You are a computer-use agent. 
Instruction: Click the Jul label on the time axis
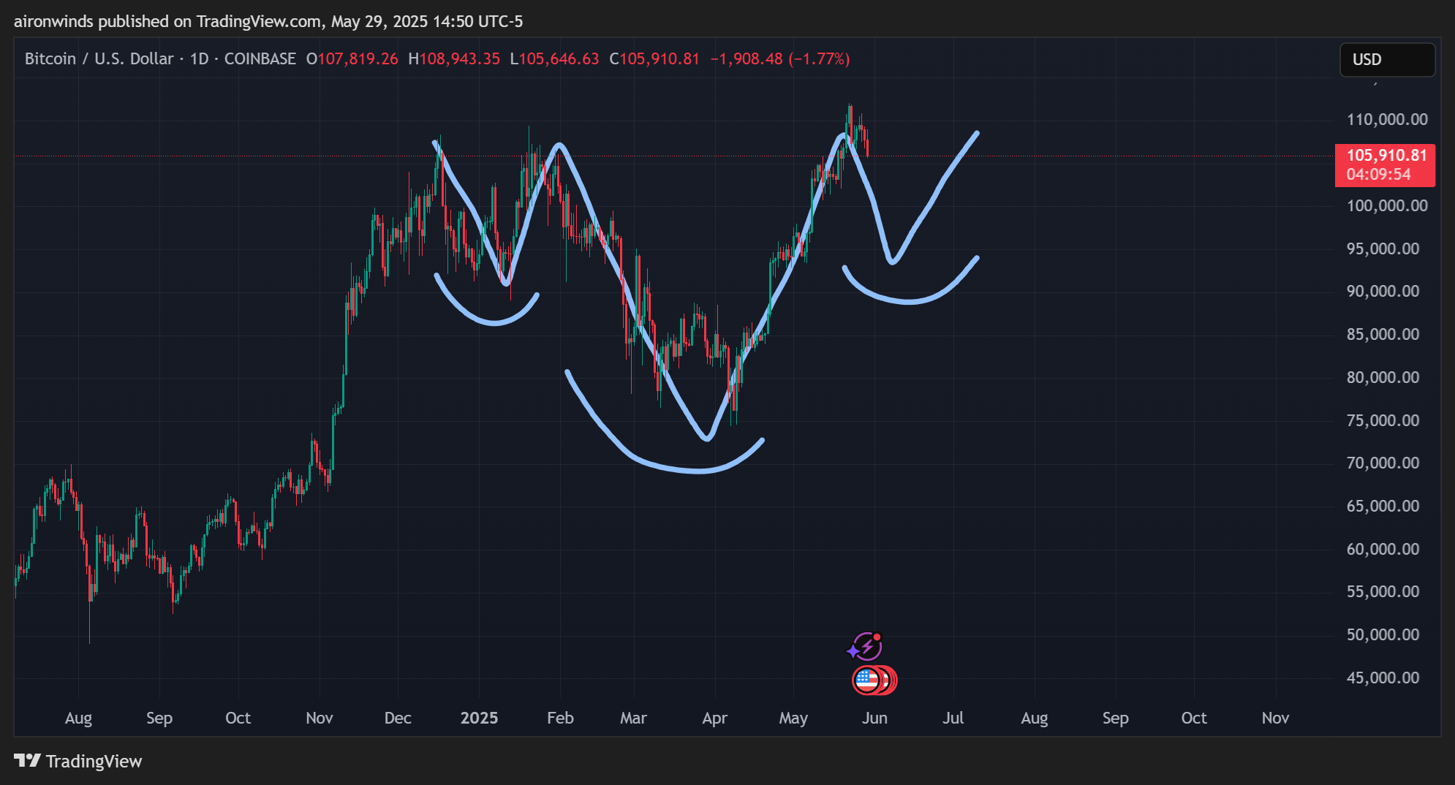953,718
